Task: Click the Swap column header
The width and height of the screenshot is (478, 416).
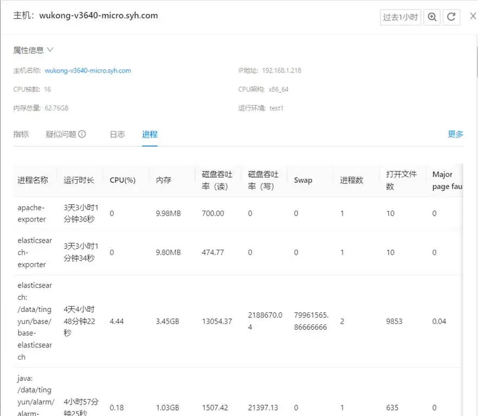Action: tap(303, 180)
